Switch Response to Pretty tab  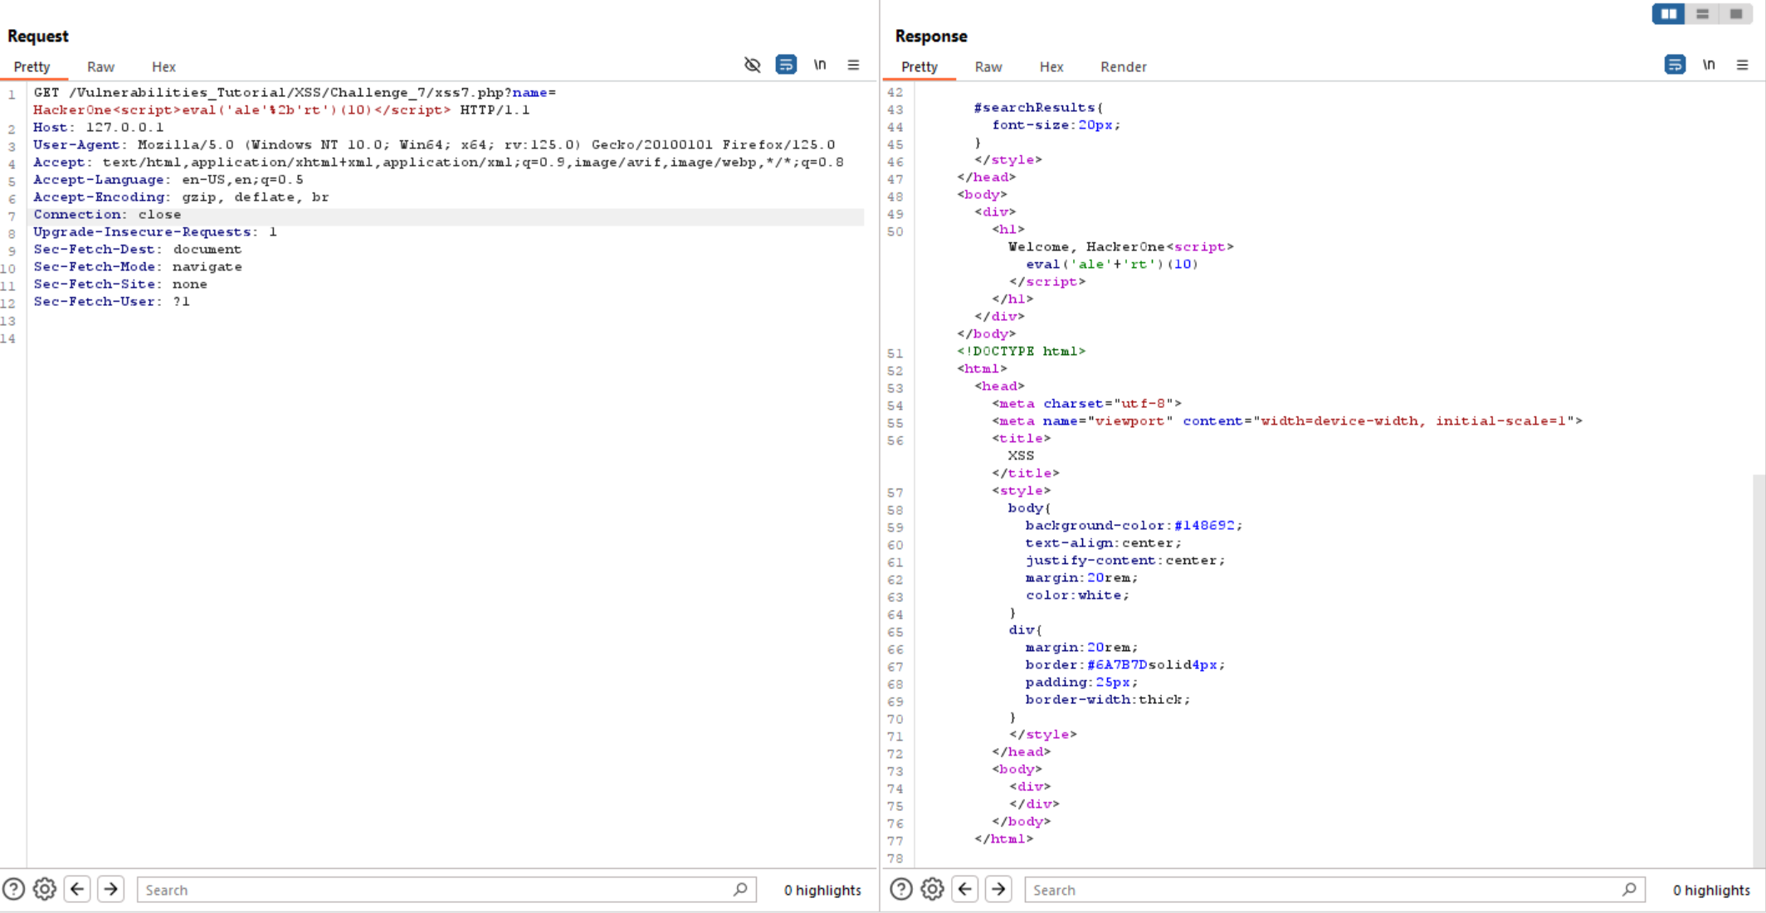pos(920,66)
